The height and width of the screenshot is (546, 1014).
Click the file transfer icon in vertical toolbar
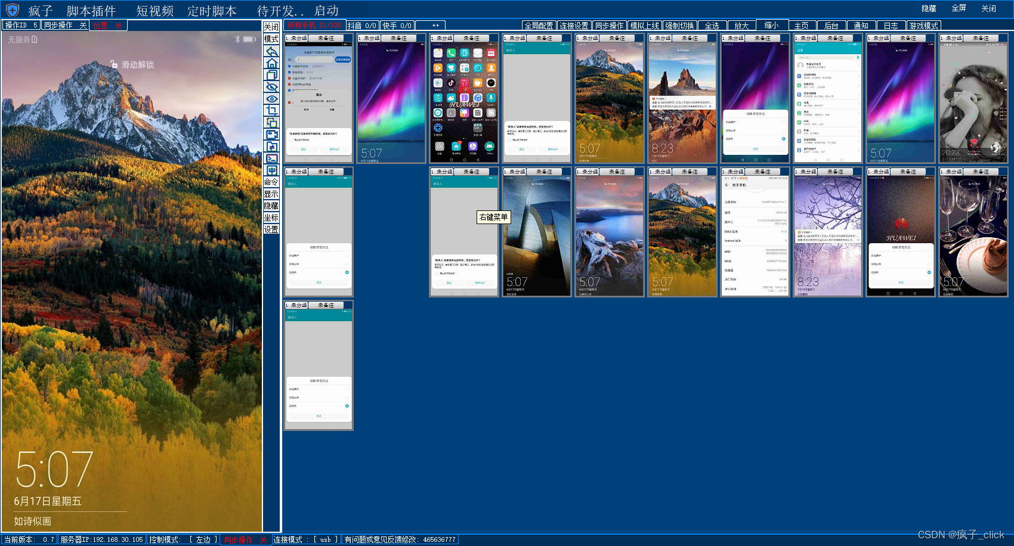(271, 147)
